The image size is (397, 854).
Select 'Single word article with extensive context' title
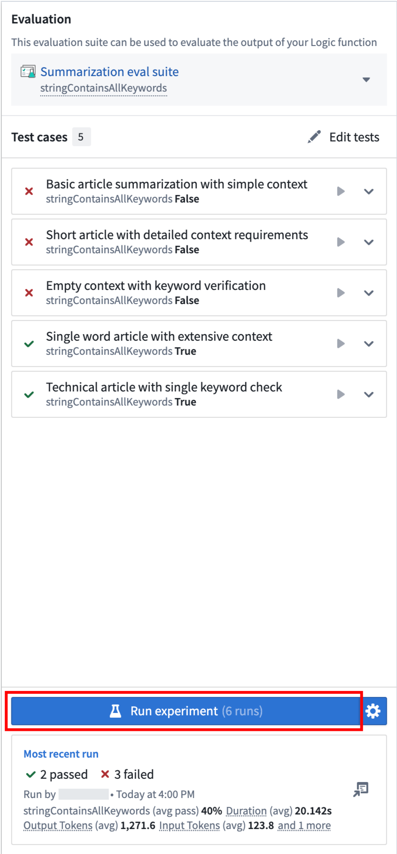tap(159, 337)
